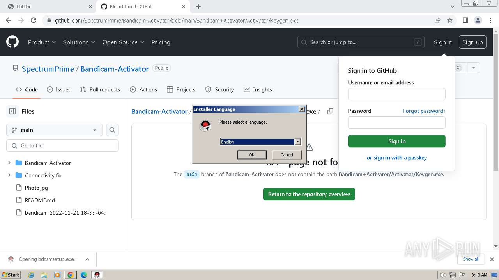Open the Chrome side panel icon
Screen dimensions: 499x280
pyautogui.click(x=465, y=20)
